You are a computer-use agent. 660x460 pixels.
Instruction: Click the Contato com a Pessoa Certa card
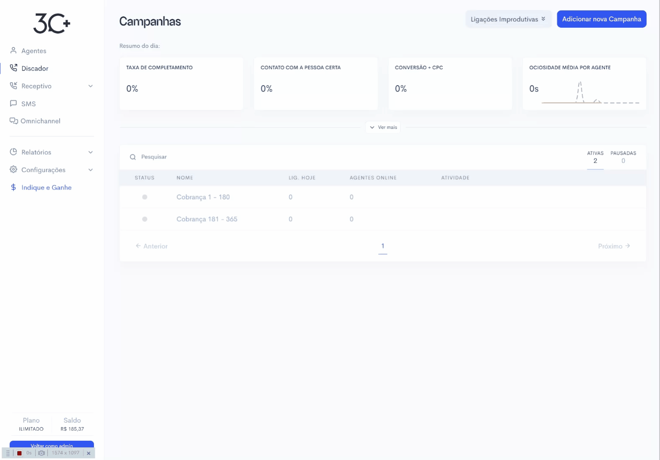(x=316, y=84)
